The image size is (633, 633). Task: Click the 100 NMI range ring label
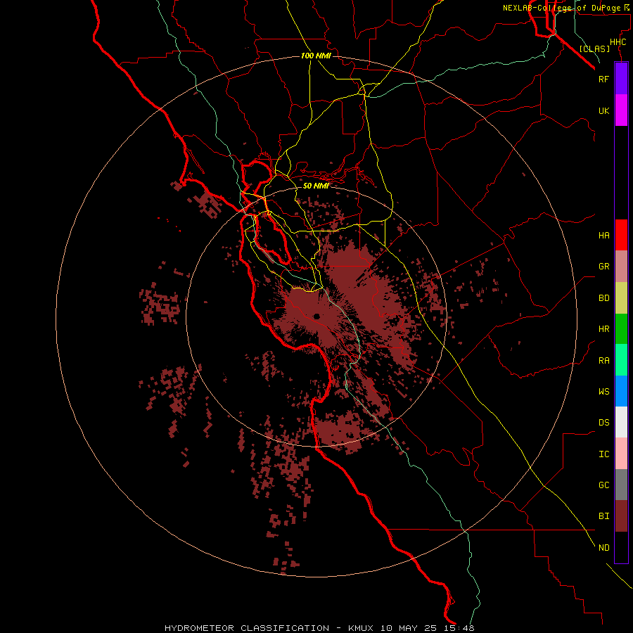[x=316, y=56]
